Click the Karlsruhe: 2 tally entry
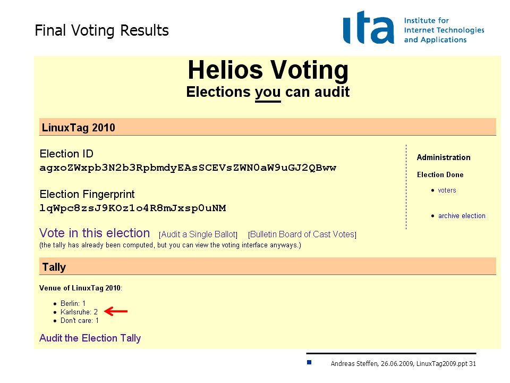 tap(79, 312)
